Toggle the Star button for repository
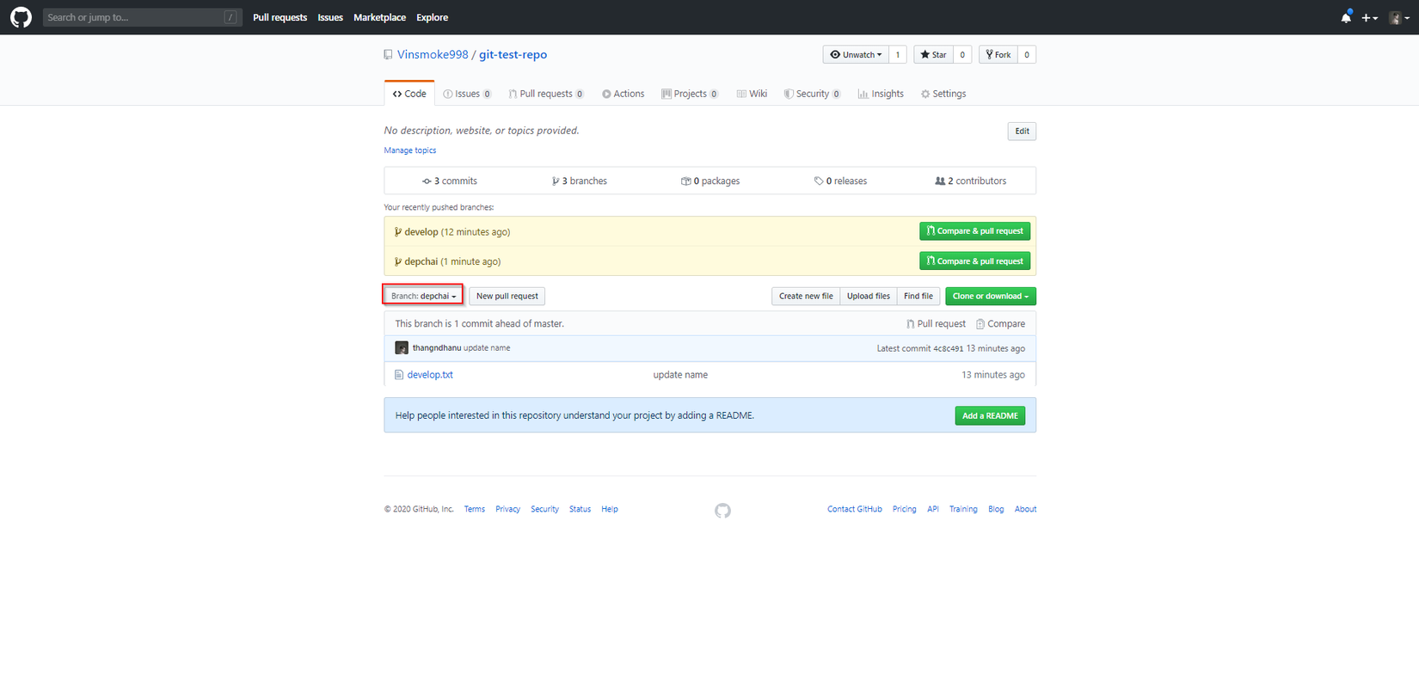The height and width of the screenshot is (699, 1419). coord(933,55)
